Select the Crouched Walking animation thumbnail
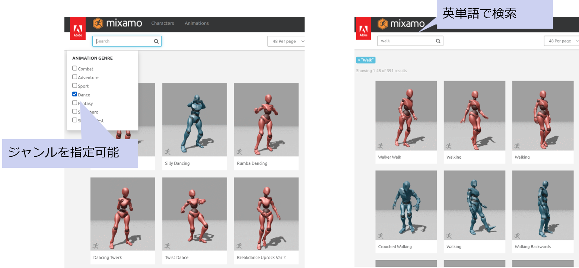579x268 pixels. click(x=406, y=205)
